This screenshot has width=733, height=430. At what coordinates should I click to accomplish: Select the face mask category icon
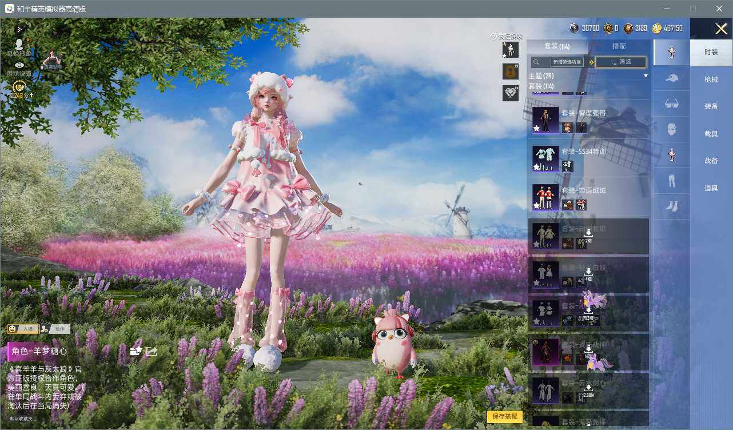[x=672, y=129]
